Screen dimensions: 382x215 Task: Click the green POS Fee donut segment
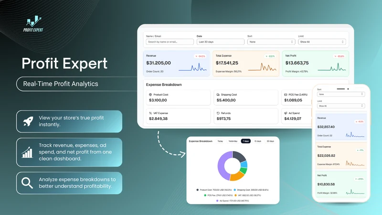click(x=243, y=170)
